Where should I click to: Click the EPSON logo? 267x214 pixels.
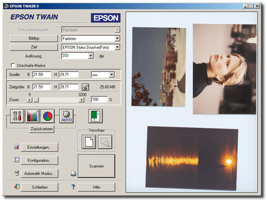(x=106, y=18)
